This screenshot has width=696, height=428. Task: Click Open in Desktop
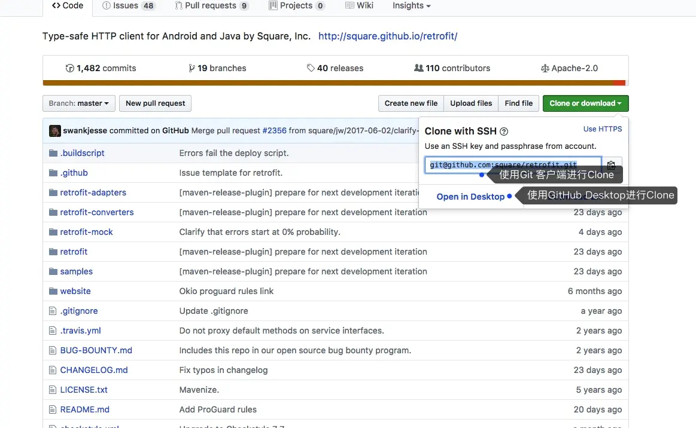tap(470, 197)
